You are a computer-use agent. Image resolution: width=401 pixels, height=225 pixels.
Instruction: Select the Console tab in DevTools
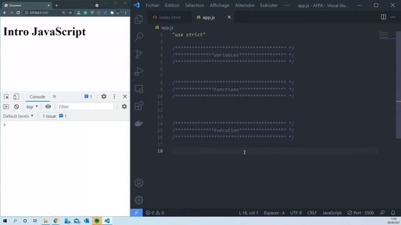(x=37, y=97)
